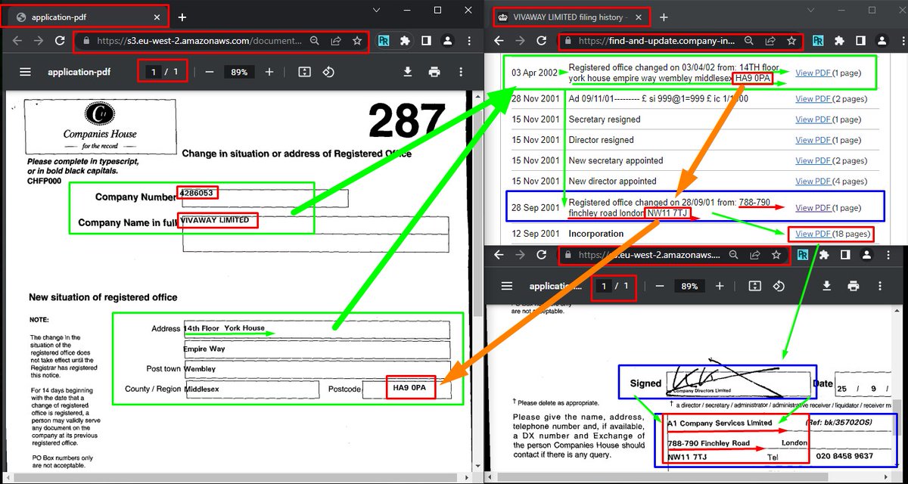Bookmark the left s3.eu-west-2.amazonaws.com/document page with star
Image resolution: width=908 pixels, height=484 pixels.
pos(356,41)
